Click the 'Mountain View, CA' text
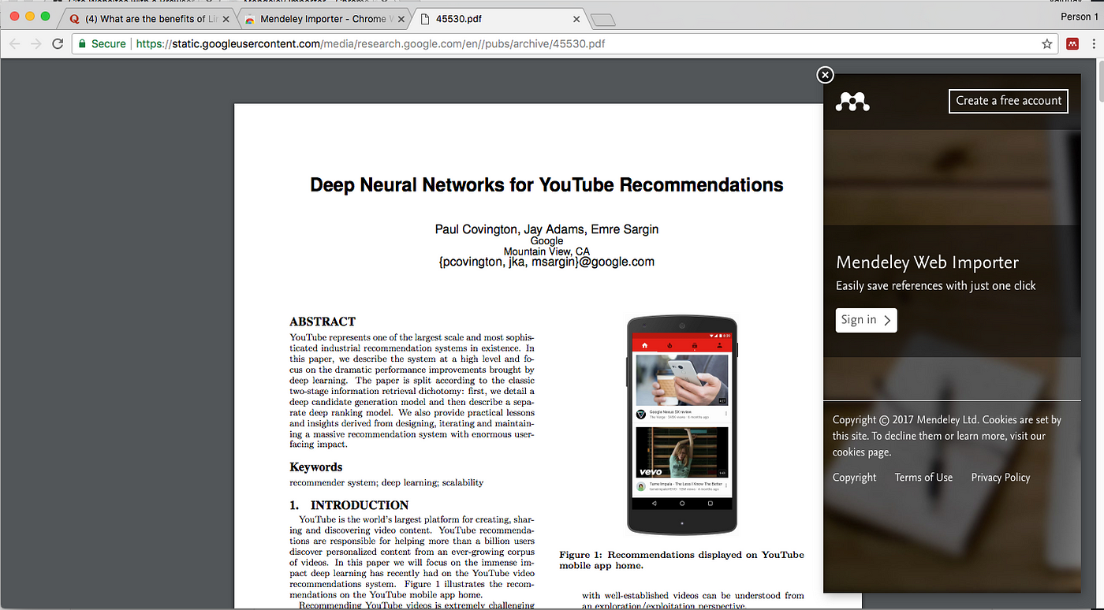Viewport: 1104px width, 610px height. [546, 251]
